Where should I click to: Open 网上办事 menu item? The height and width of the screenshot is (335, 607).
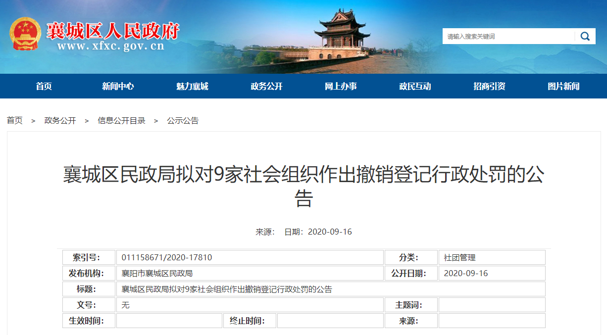[x=341, y=87]
